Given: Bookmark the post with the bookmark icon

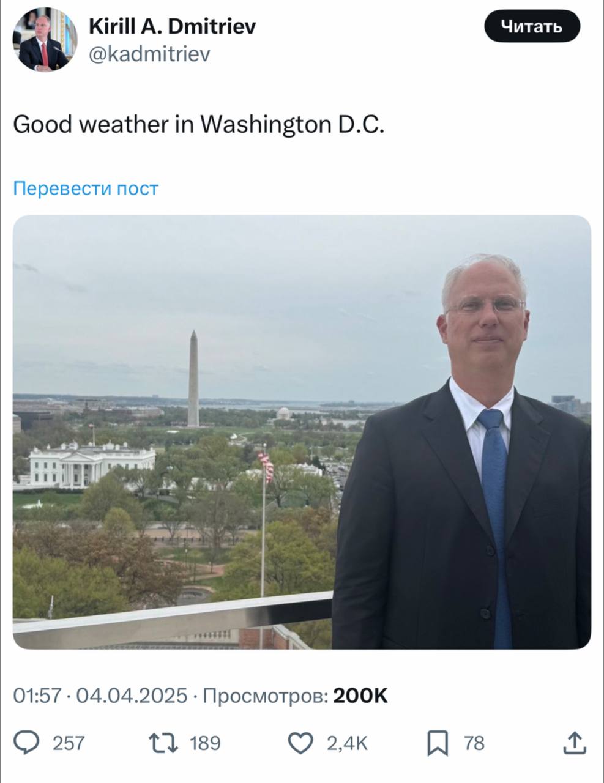Looking at the screenshot, I should pos(437,743).
